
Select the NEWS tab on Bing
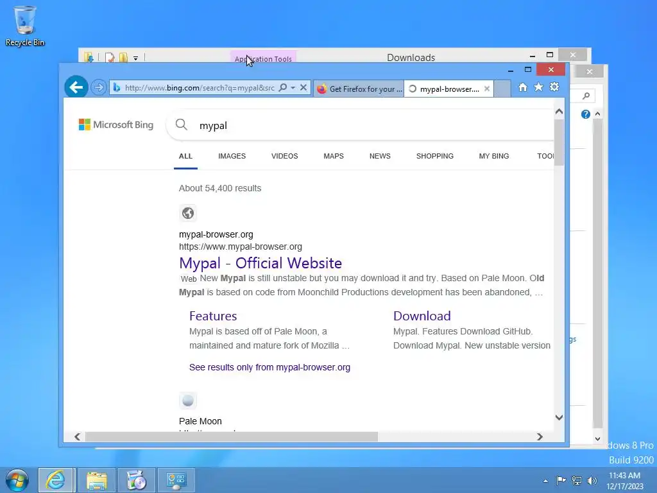[x=380, y=156]
